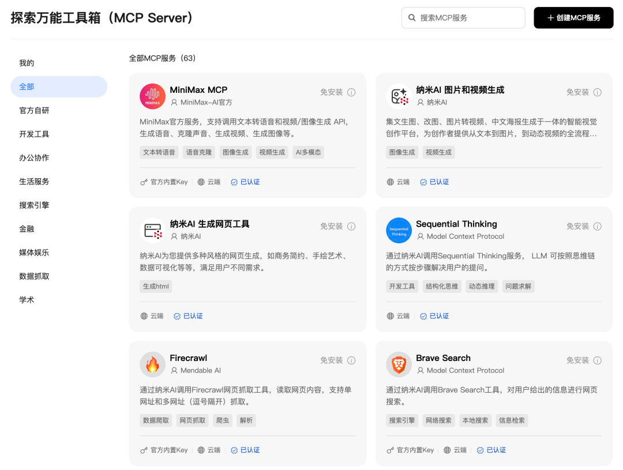Click the 创建MCP服务 button

tap(573, 18)
